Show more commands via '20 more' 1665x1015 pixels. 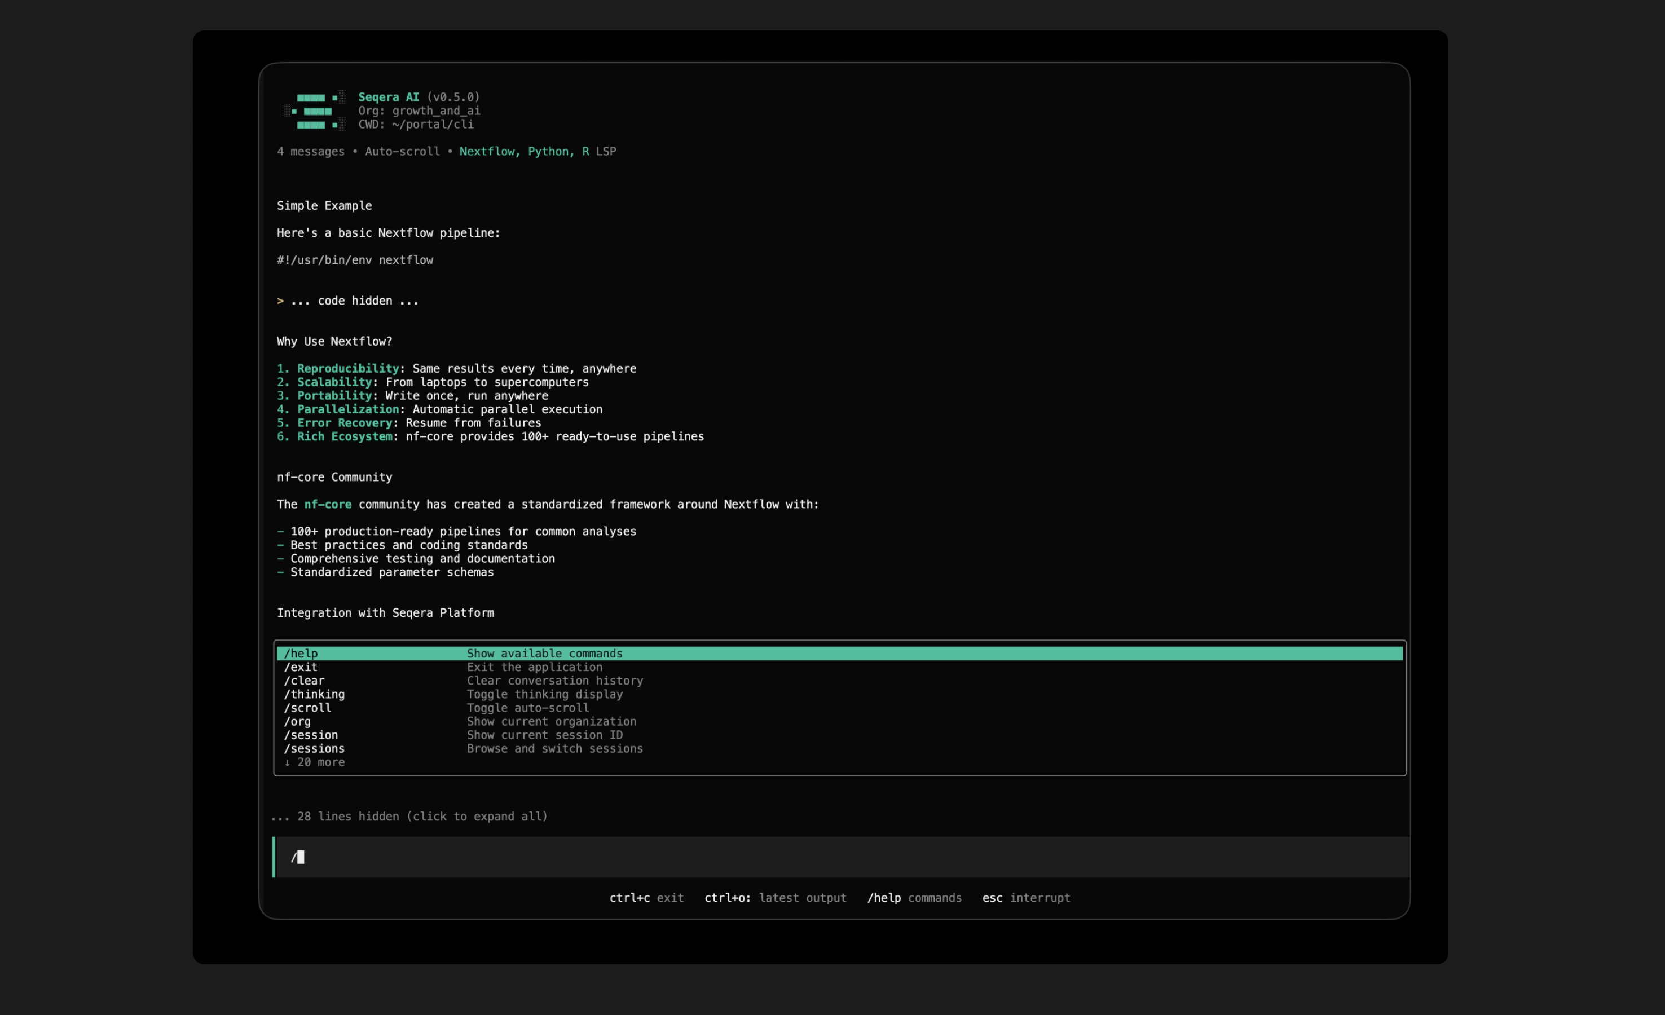(x=314, y=762)
